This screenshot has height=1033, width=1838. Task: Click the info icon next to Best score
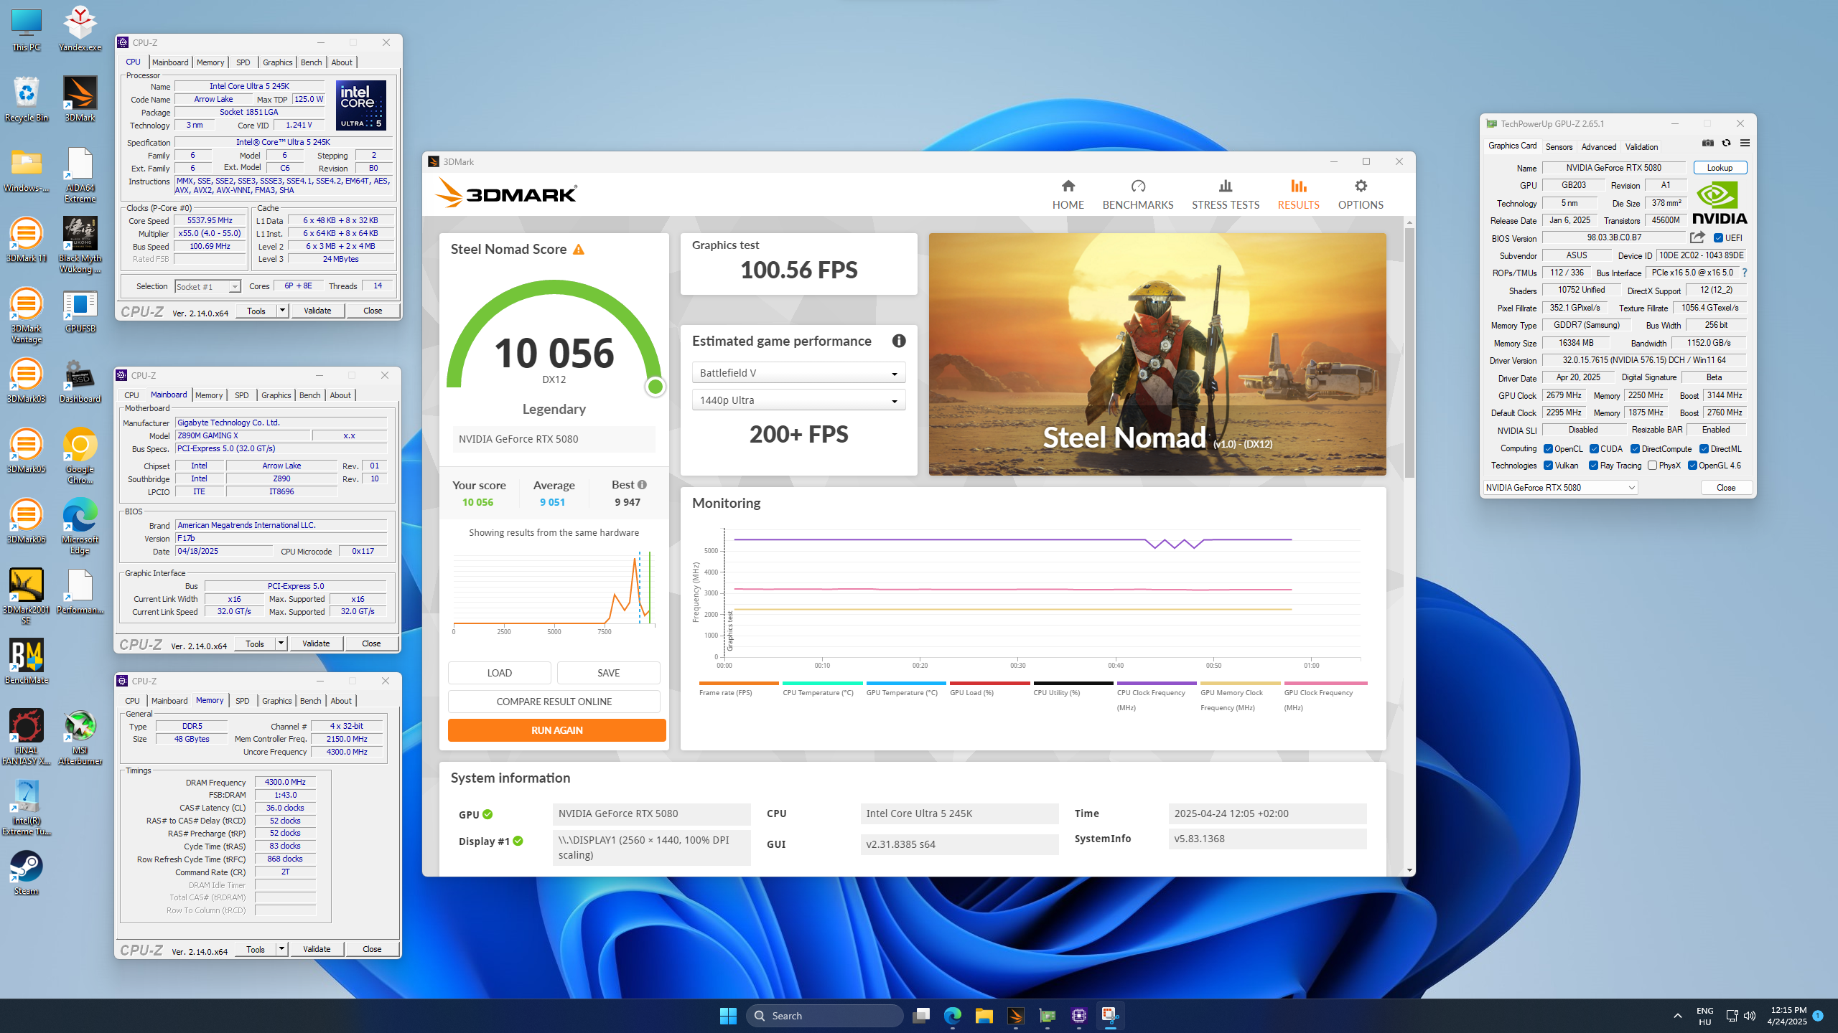[x=642, y=485]
